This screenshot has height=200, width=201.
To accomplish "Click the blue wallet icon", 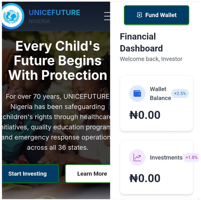I will (x=137, y=93).
